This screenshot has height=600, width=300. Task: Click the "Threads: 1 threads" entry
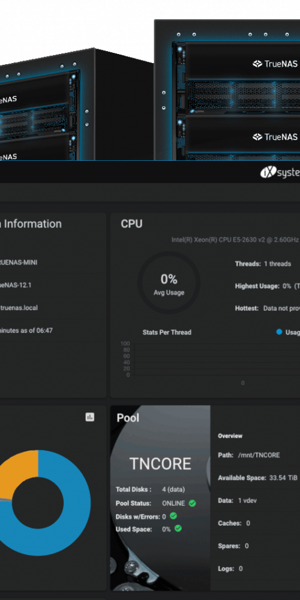coord(263,263)
